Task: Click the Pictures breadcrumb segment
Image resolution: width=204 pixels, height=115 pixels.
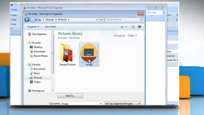Action: click(x=62, y=19)
